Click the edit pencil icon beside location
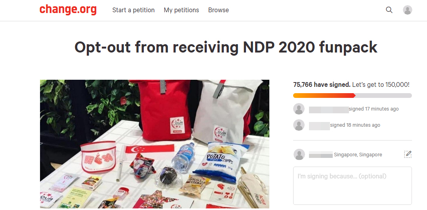427x210 pixels. click(408, 154)
